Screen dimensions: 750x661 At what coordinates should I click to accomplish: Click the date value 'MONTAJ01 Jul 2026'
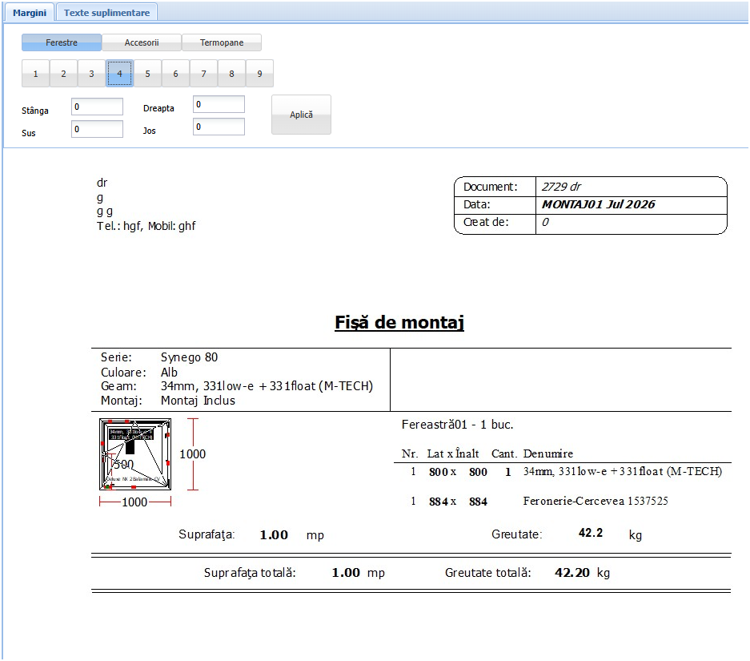599,204
